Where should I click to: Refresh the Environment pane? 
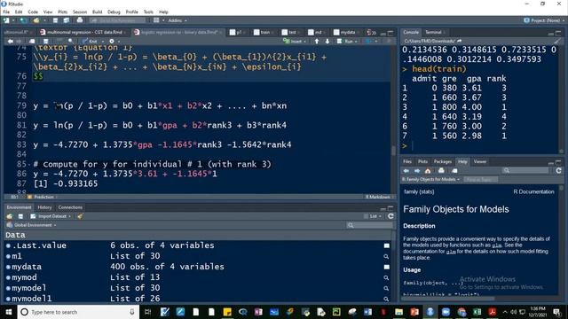pos(390,216)
